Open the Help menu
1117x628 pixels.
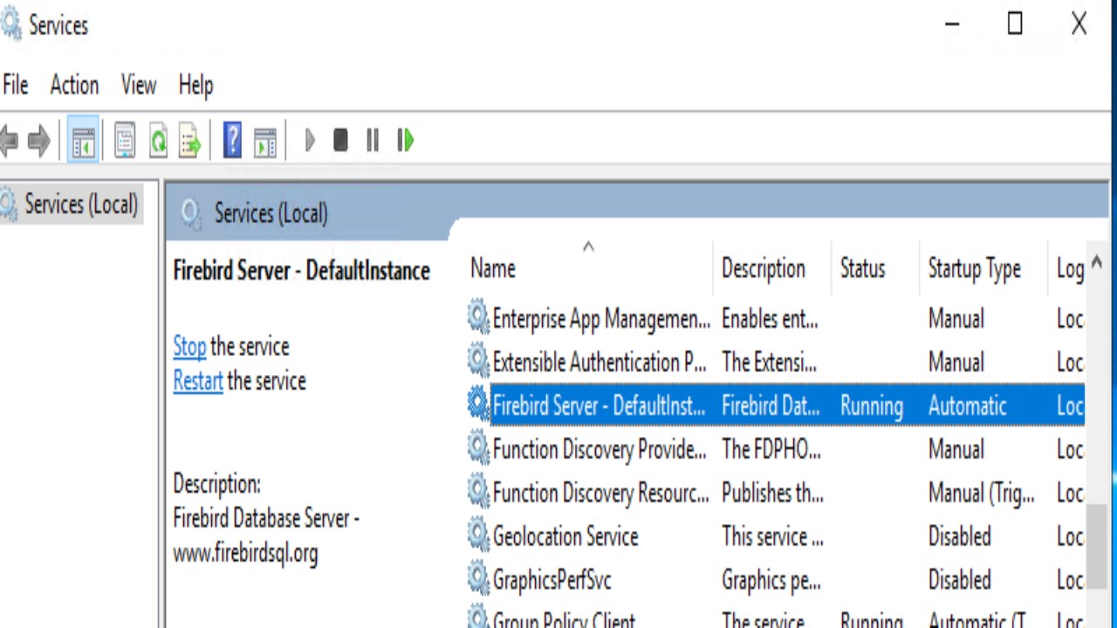pyautogui.click(x=195, y=85)
